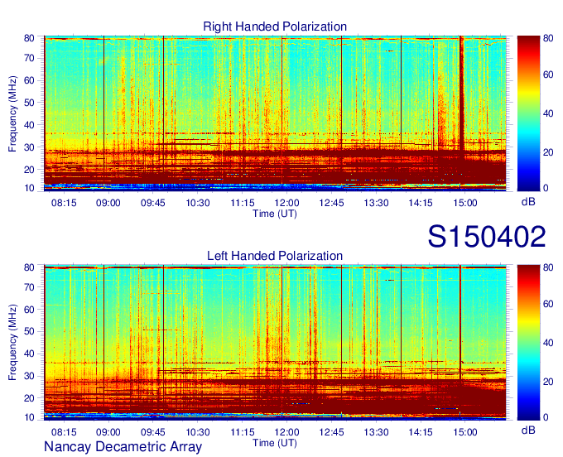This screenshot has height=457, width=563.
Task: Click the 60 value on upper color bar
Action: click(548, 75)
